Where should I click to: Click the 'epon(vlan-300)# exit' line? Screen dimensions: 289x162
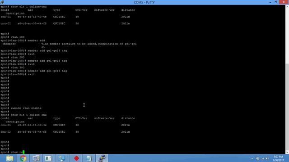[18, 74]
